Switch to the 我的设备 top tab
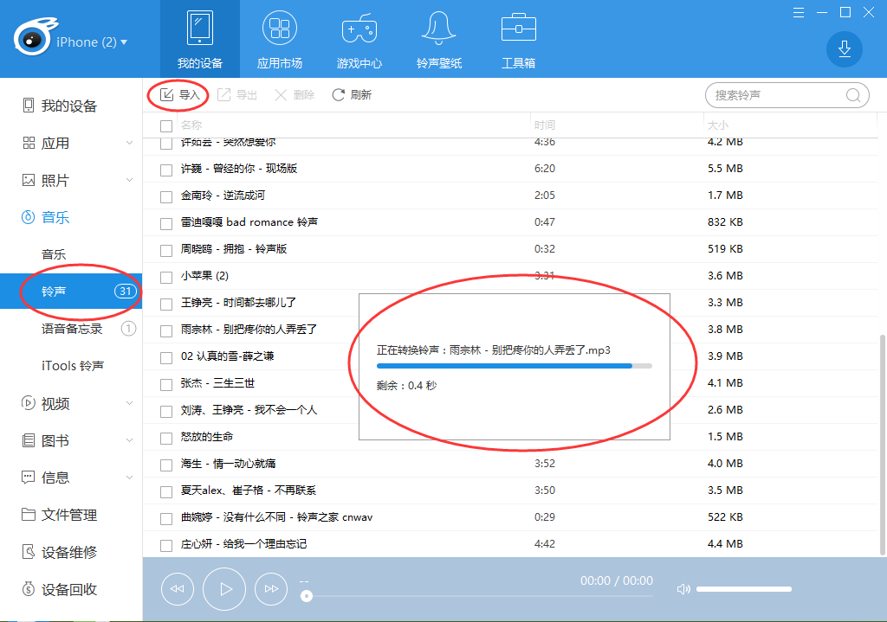This screenshot has width=887, height=622. pos(200,39)
